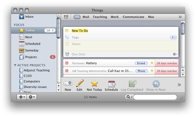Screen dimensions: 196x117
Task: Filter by the Mail tag
Action: [x=86, y=17]
